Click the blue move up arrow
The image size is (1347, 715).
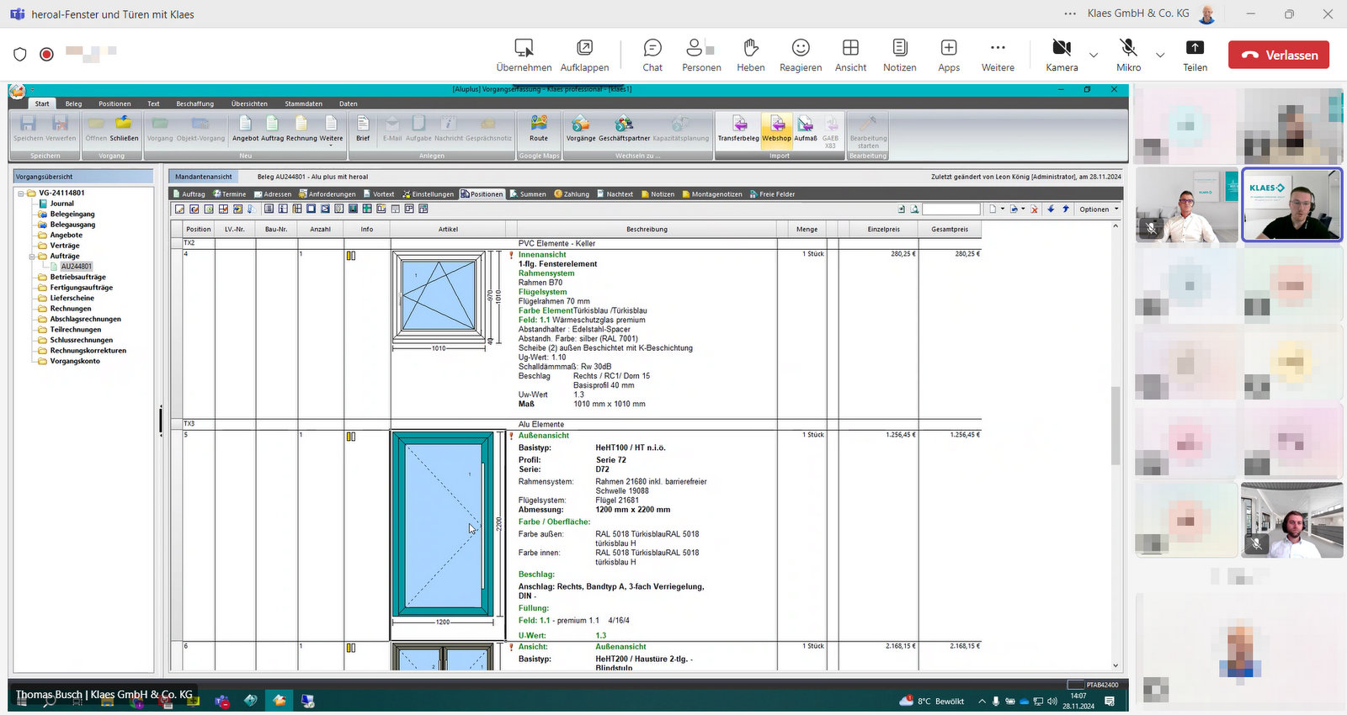click(x=1066, y=209)
